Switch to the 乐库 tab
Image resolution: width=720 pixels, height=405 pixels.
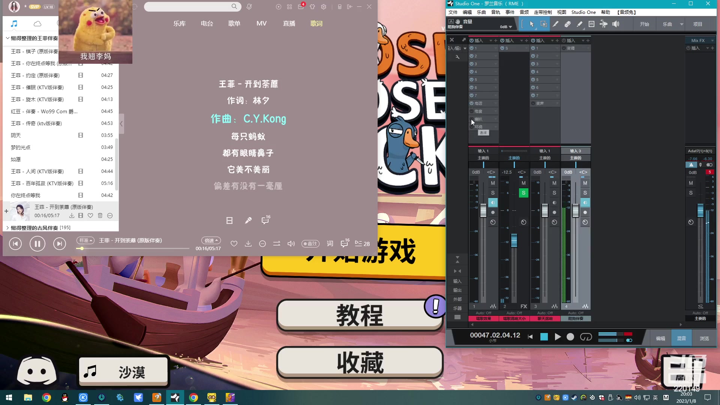tap(180, 23)
